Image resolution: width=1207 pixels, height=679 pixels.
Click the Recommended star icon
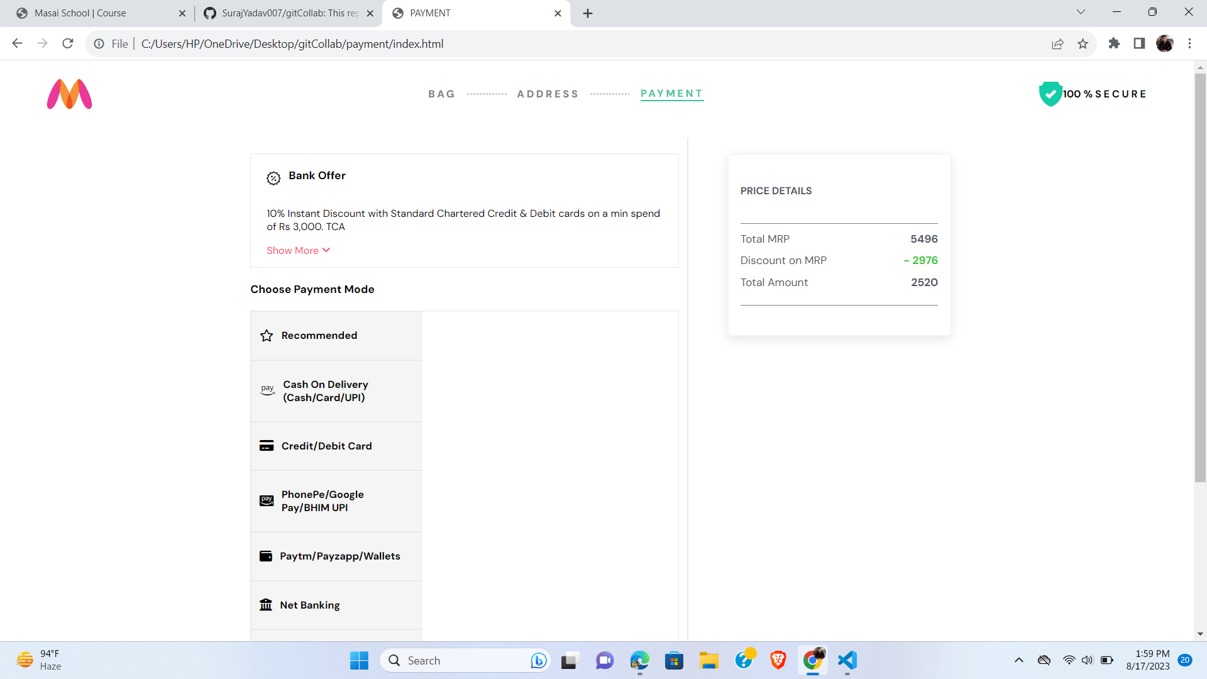click(x=266, y=335)
